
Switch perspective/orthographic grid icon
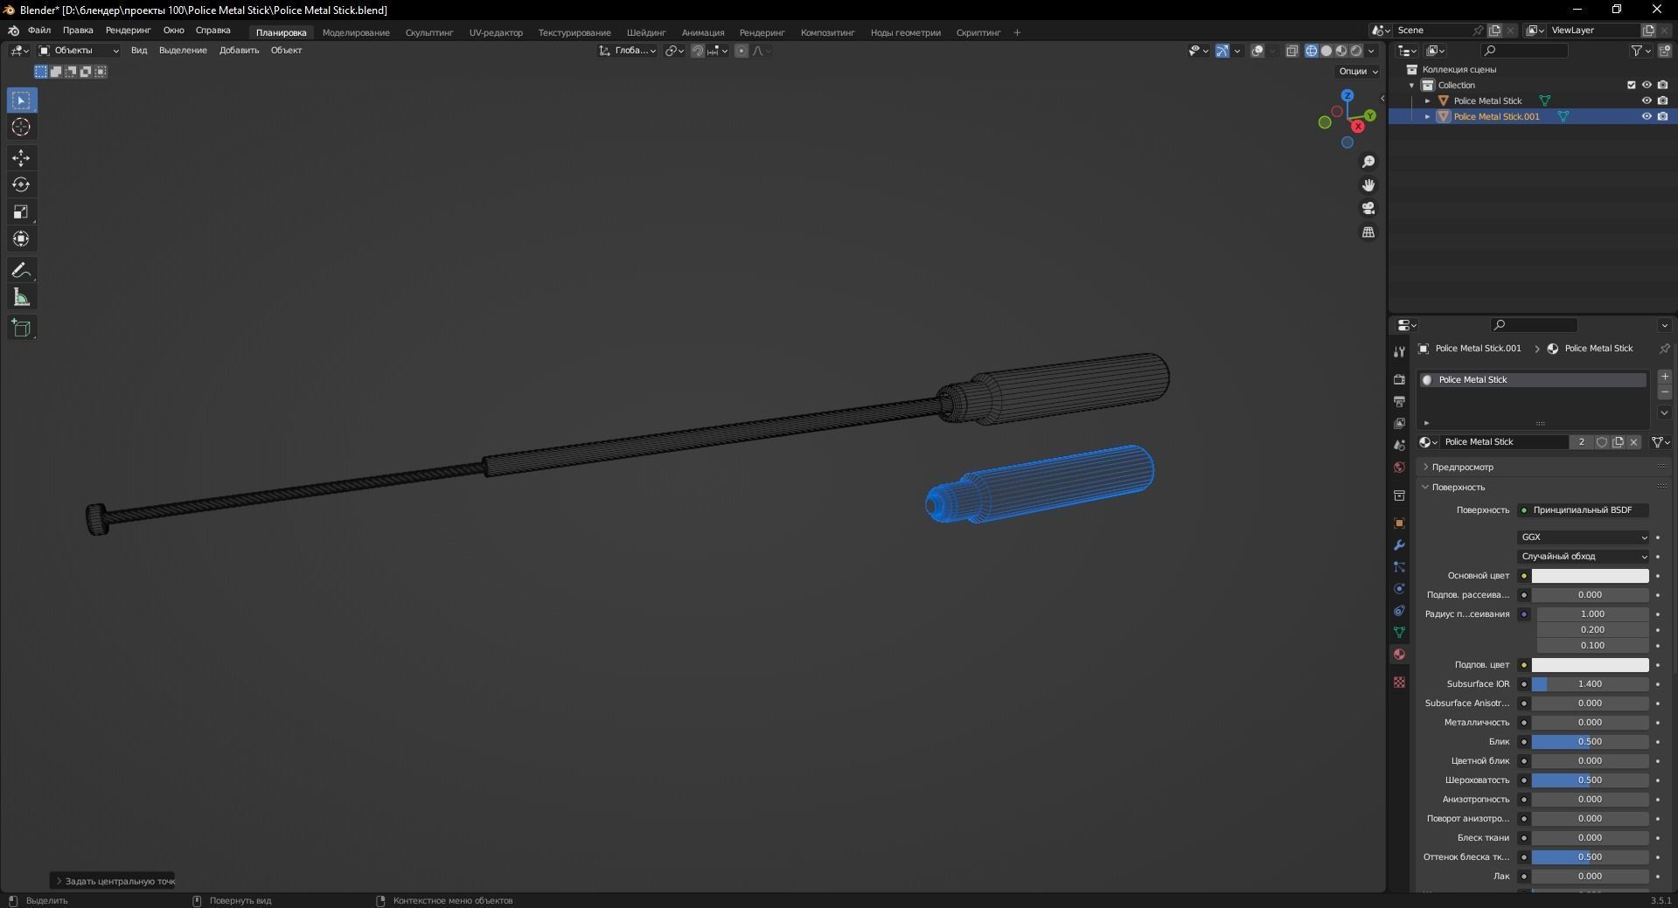click(x=1368, y=232)
